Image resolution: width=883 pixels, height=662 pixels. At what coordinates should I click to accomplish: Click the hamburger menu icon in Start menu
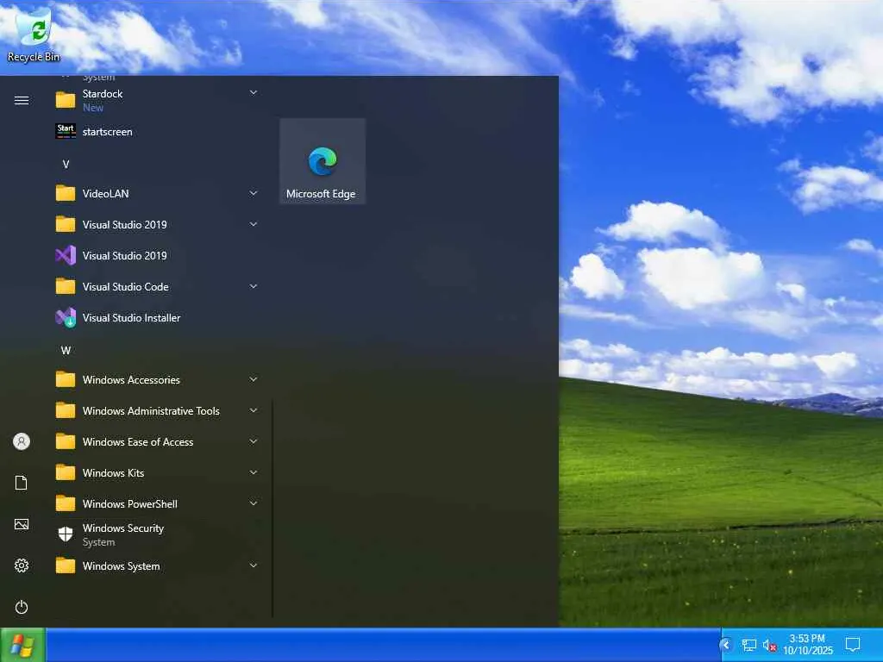click(x=22, y=100)
